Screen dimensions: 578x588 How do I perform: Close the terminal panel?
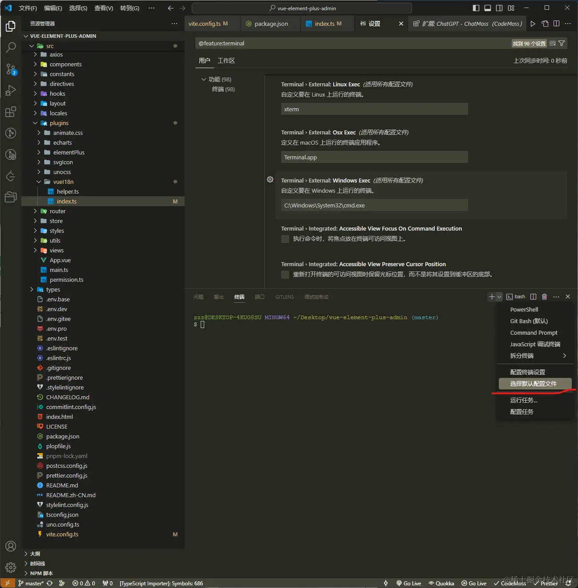click(x=568, y=296)
